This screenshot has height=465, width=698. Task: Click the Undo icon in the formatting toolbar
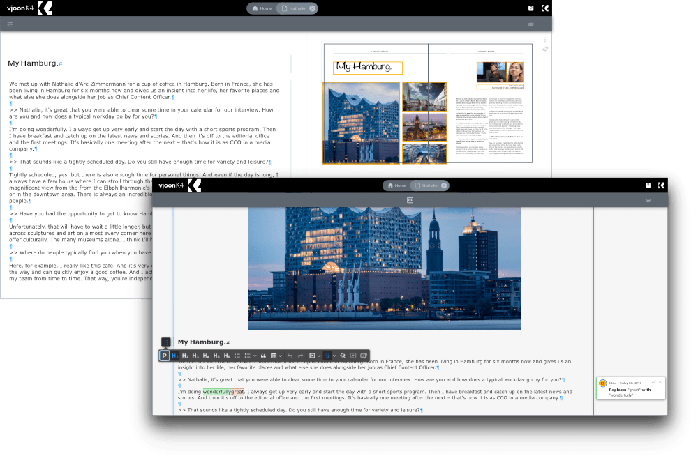click(290, 356)
